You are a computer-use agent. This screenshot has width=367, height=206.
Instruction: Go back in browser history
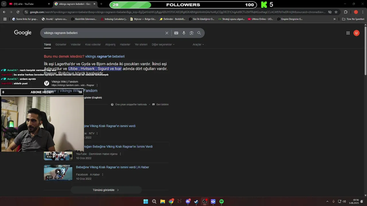(4, 12)
